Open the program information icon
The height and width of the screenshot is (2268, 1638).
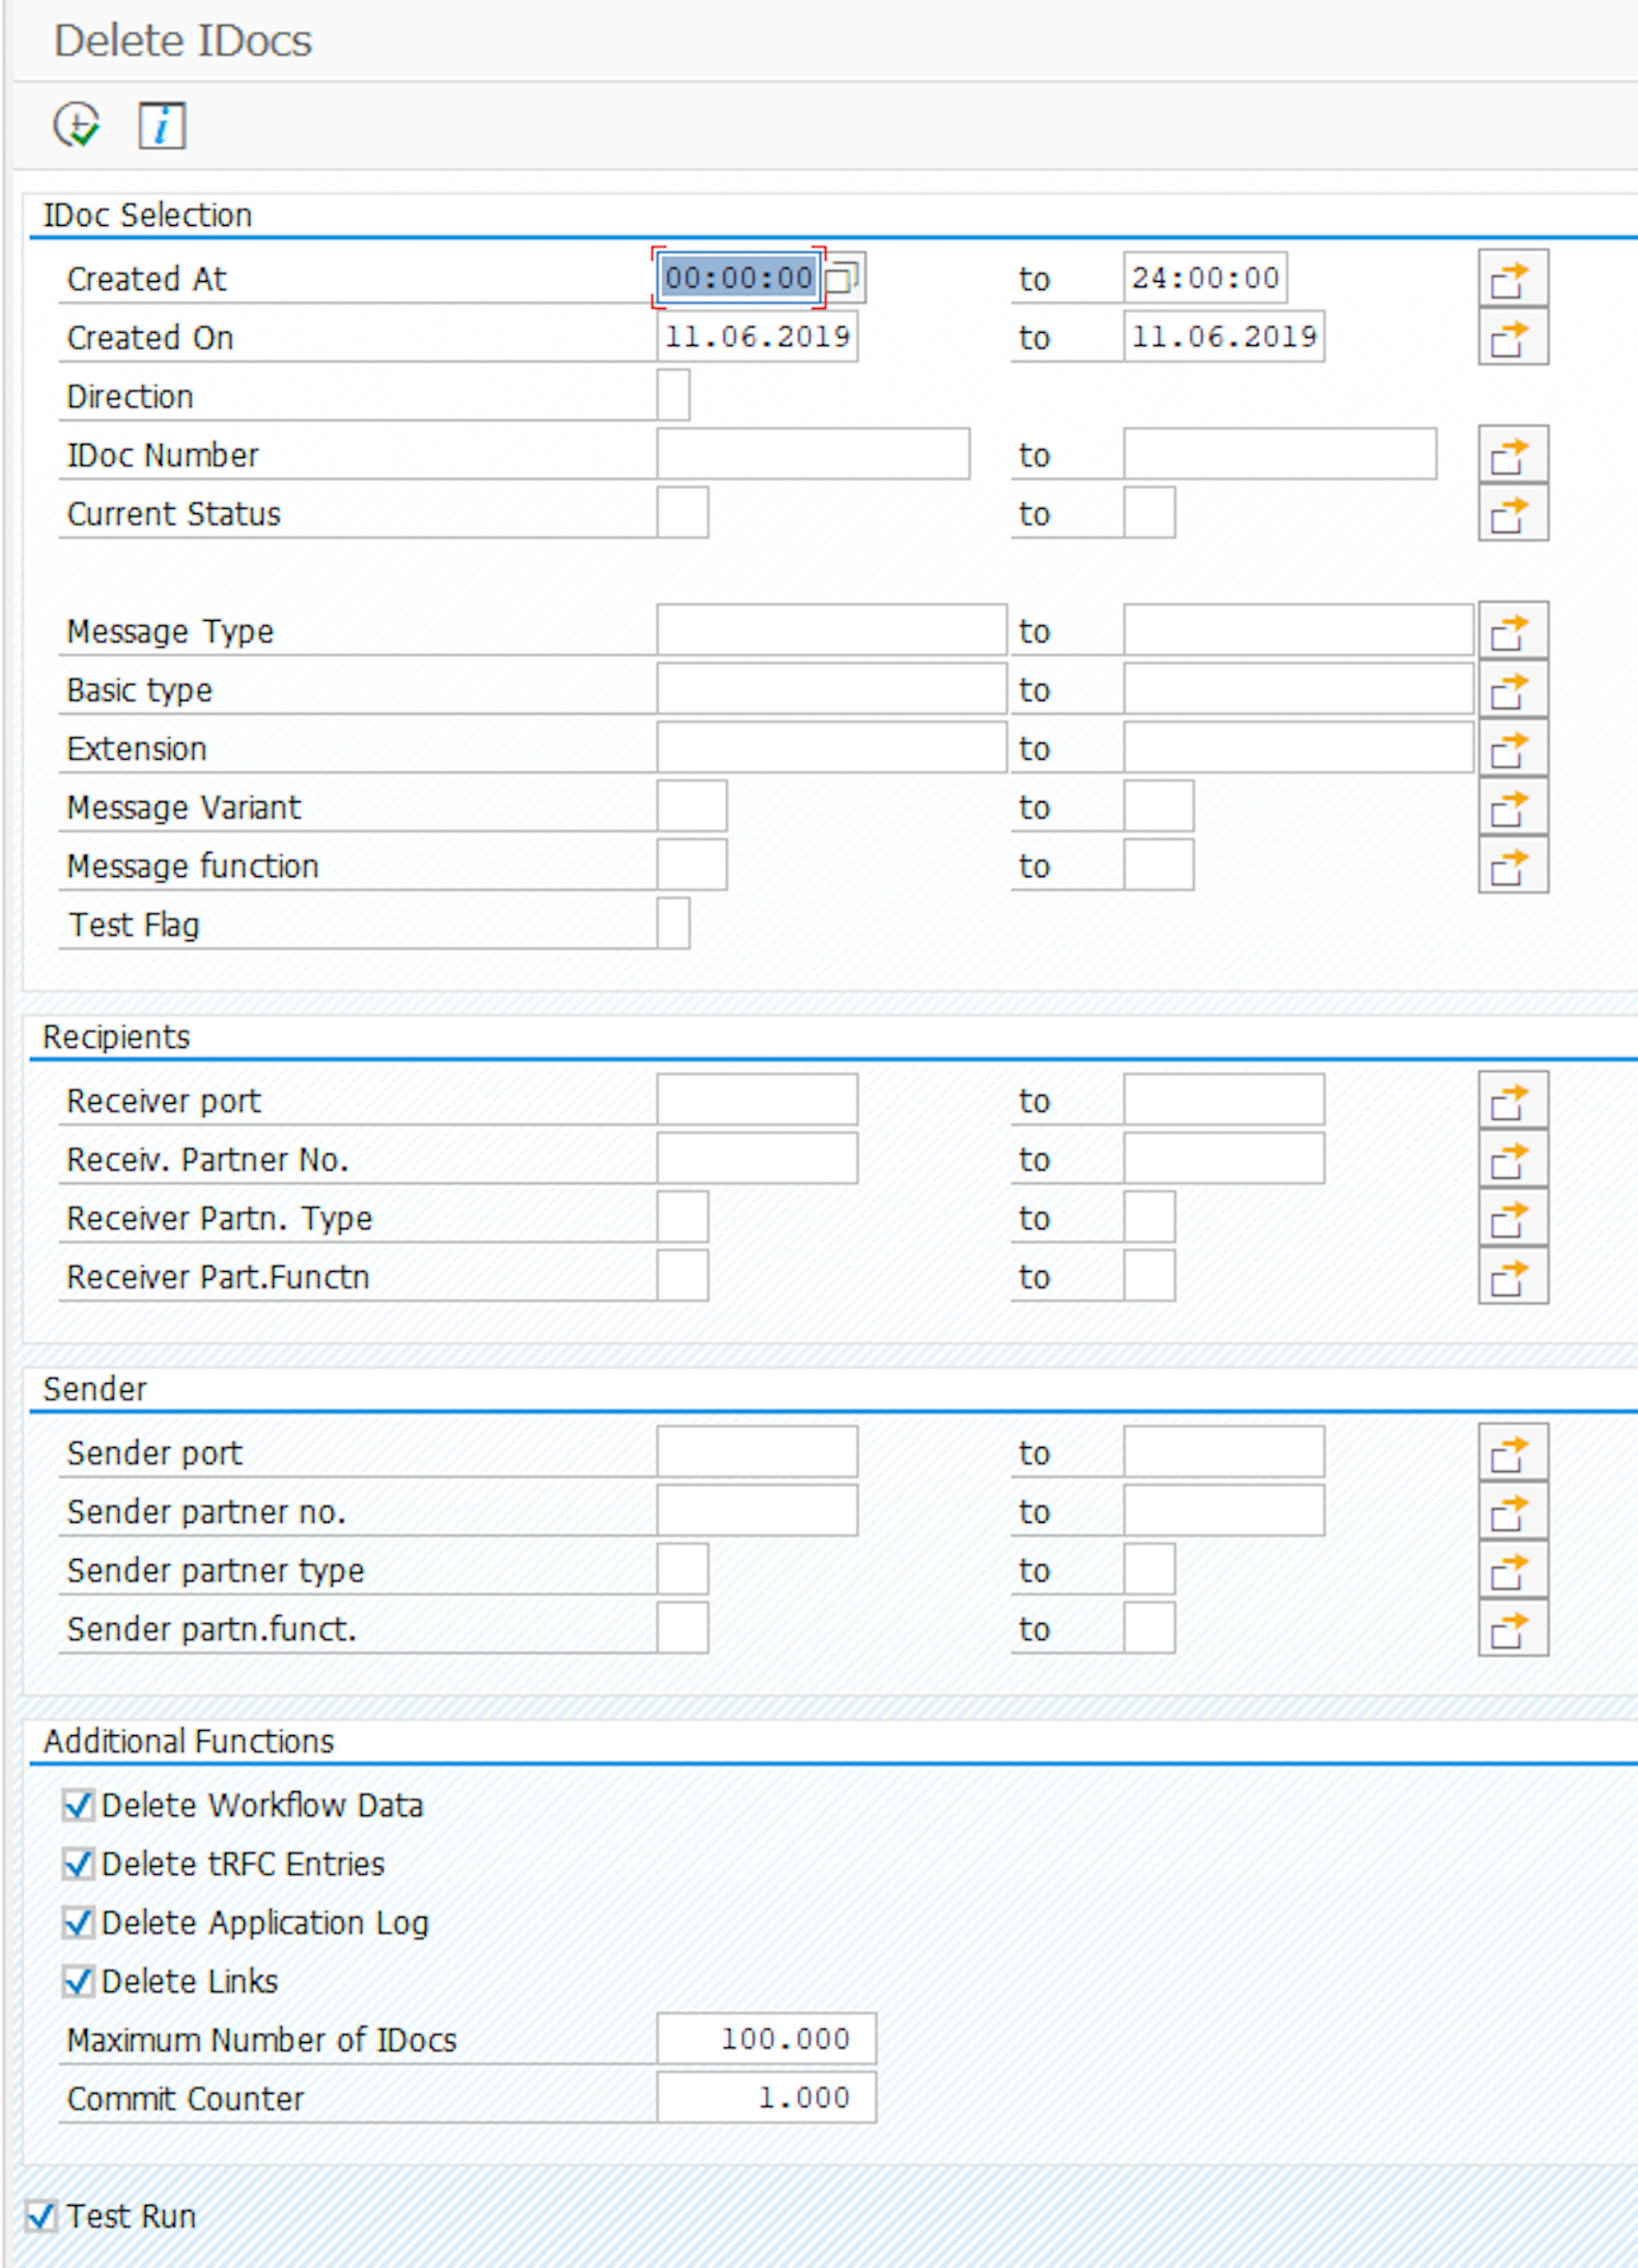click(161, 126)
